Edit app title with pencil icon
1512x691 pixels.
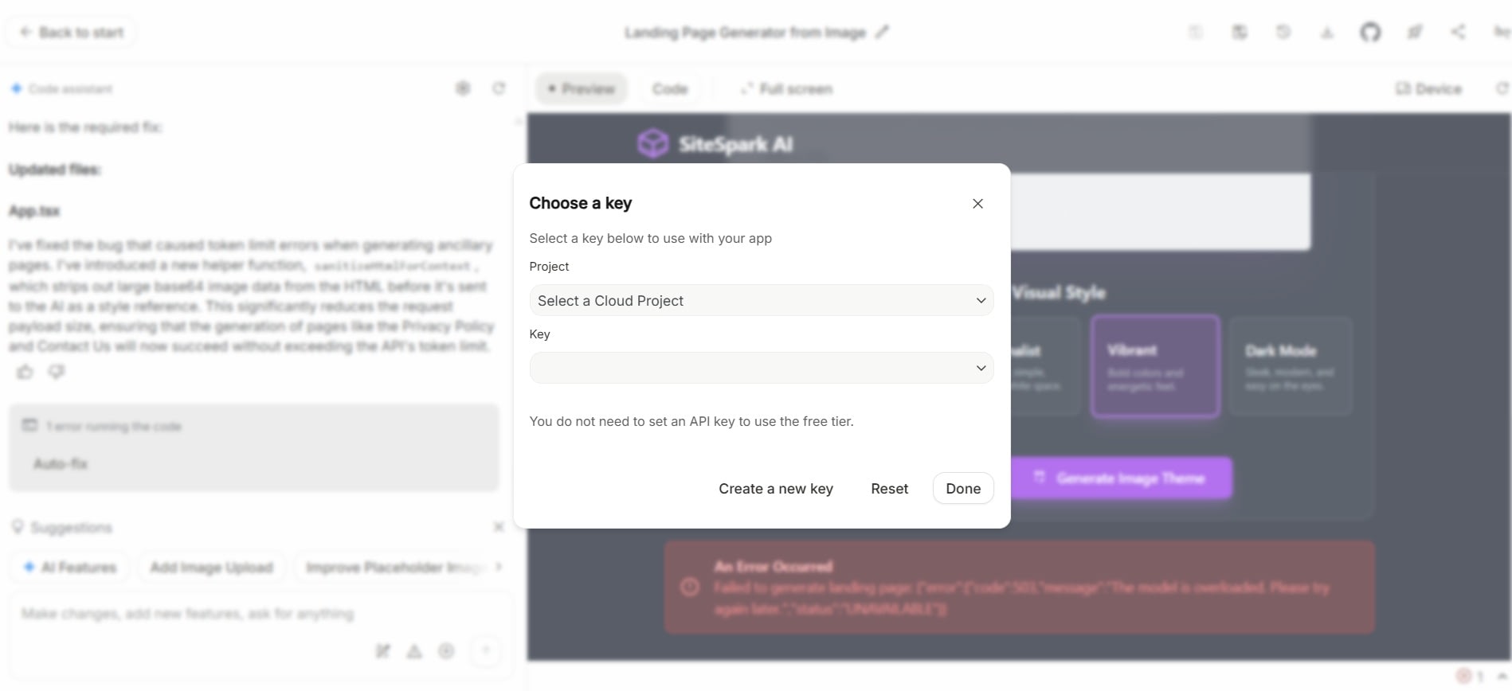tap(882, 32)
